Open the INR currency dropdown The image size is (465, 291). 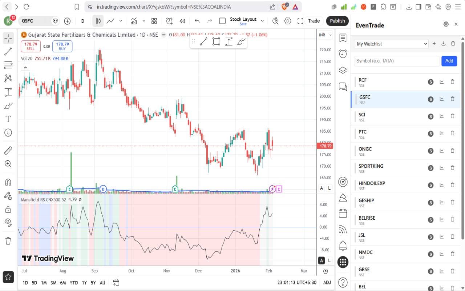coord(325,35)
